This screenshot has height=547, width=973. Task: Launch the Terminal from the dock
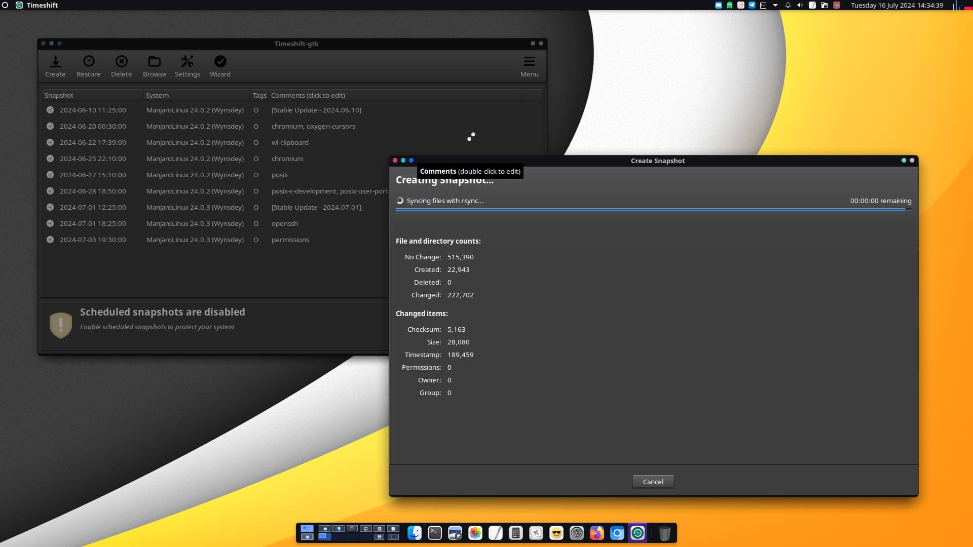click(434, 533)
